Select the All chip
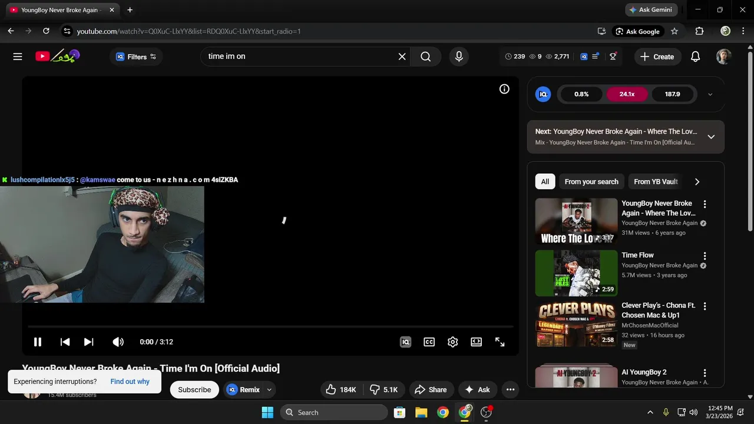Screen dimensions: 754x424 pyautogui.click(x=545, y=181)
